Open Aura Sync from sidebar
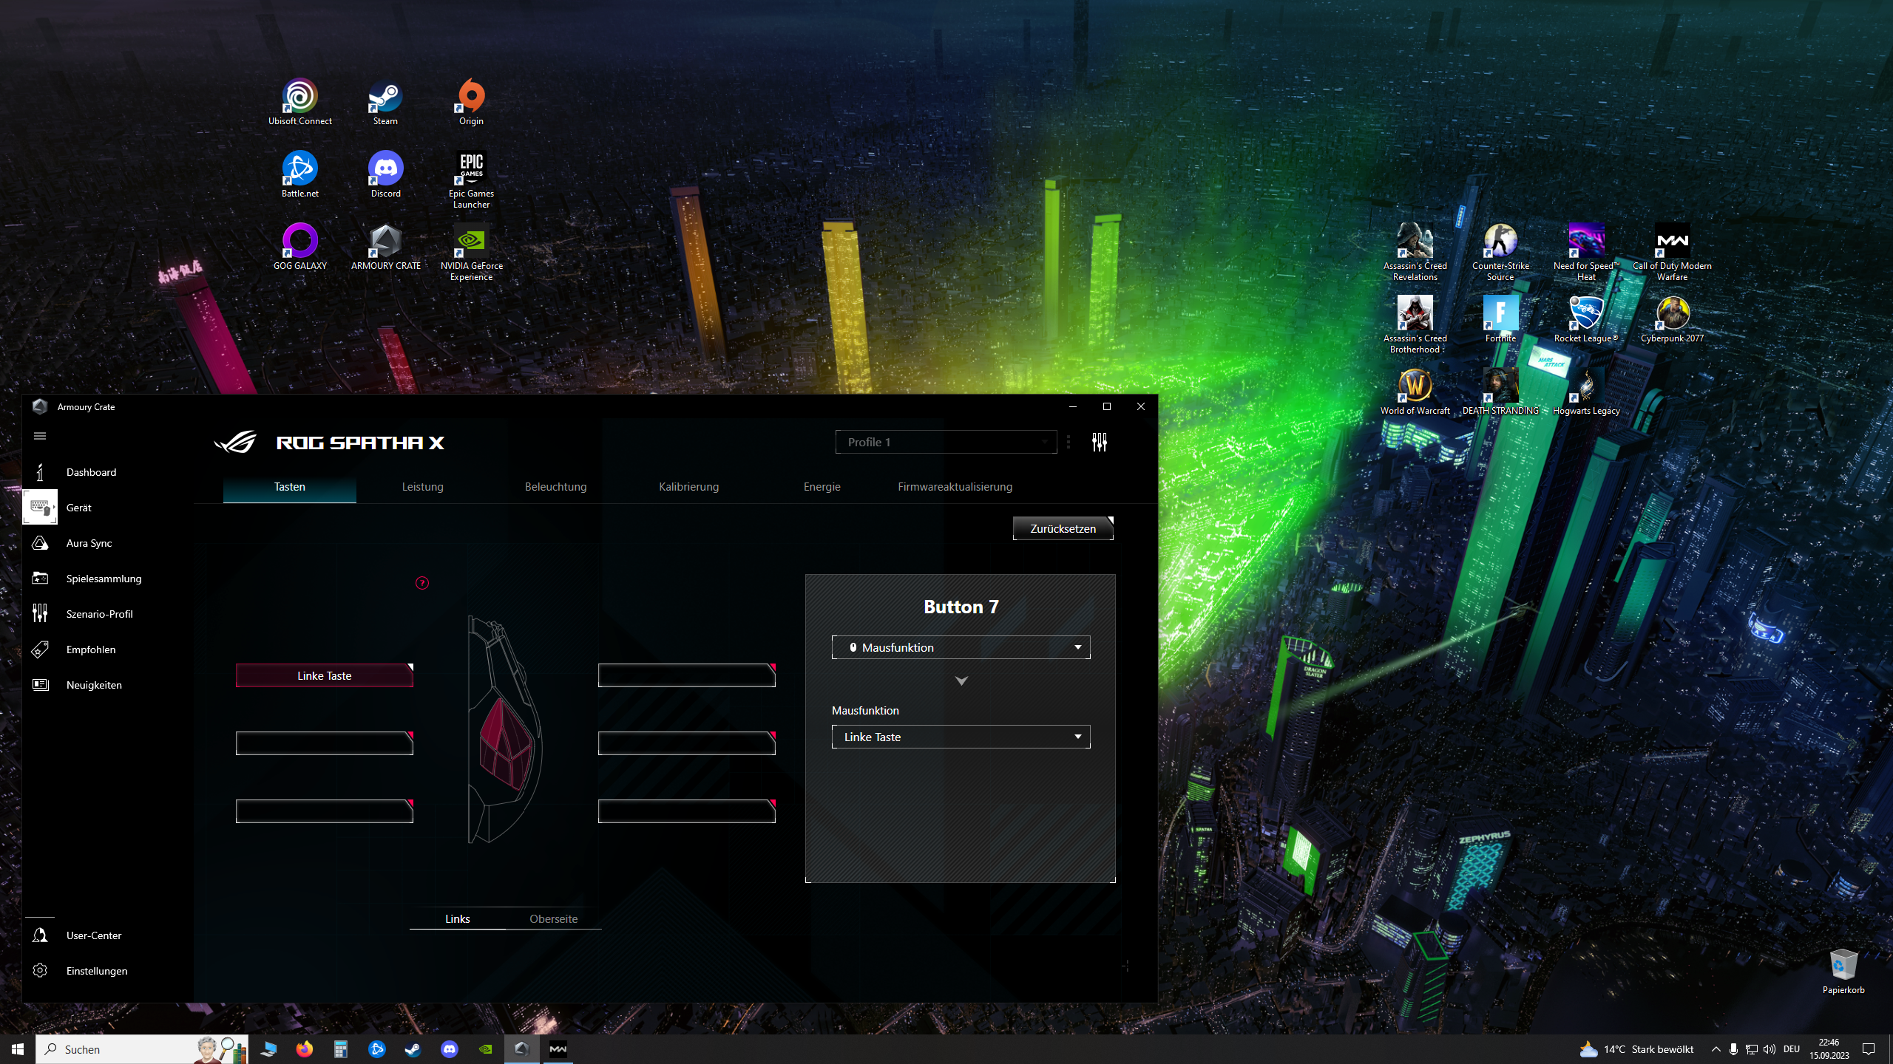Image resolution: width=1893 pixels, height=1064 pixels. coord(40,543)
